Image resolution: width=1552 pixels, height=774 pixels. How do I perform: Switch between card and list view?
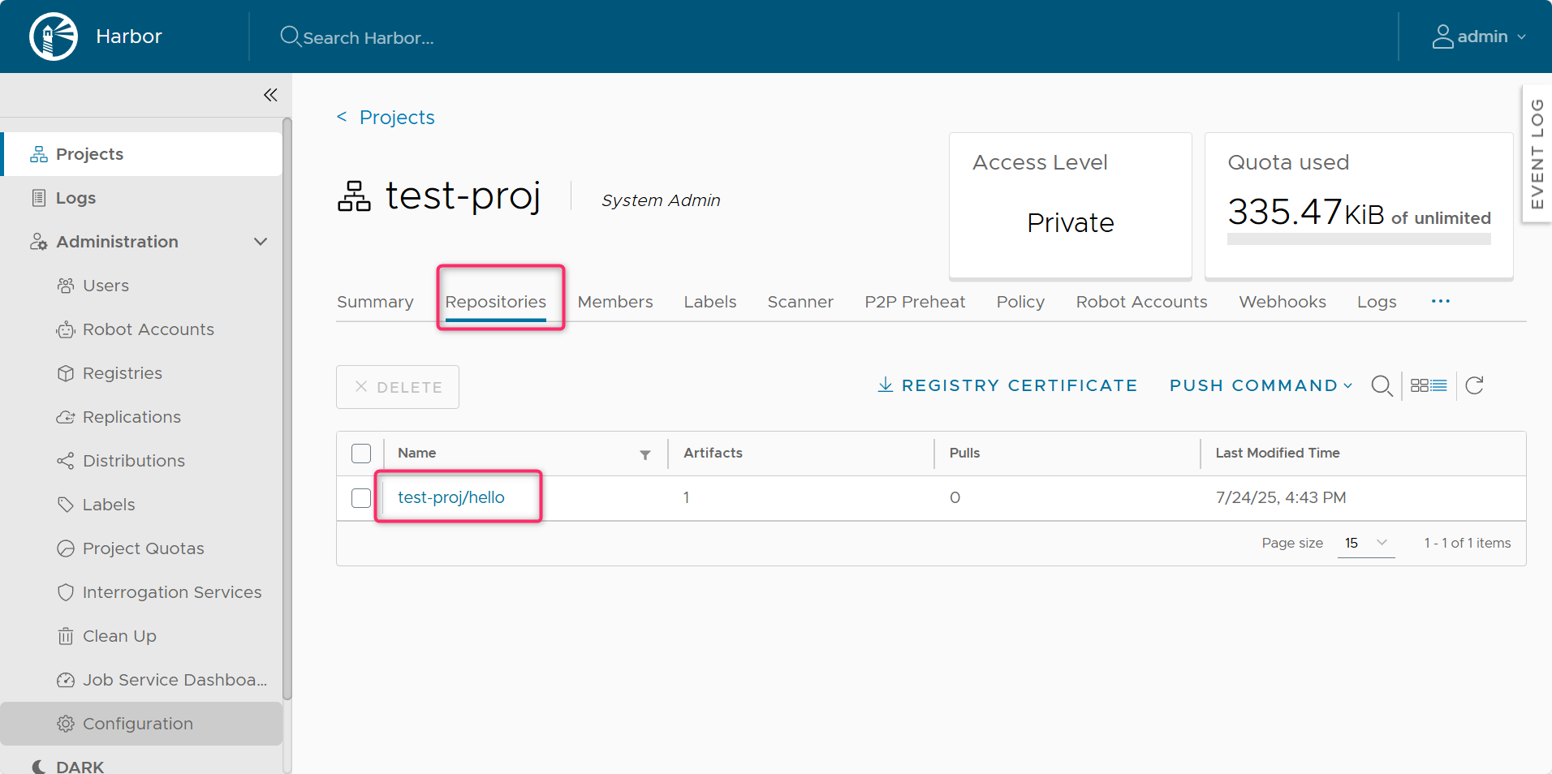tap(1429, 385)
